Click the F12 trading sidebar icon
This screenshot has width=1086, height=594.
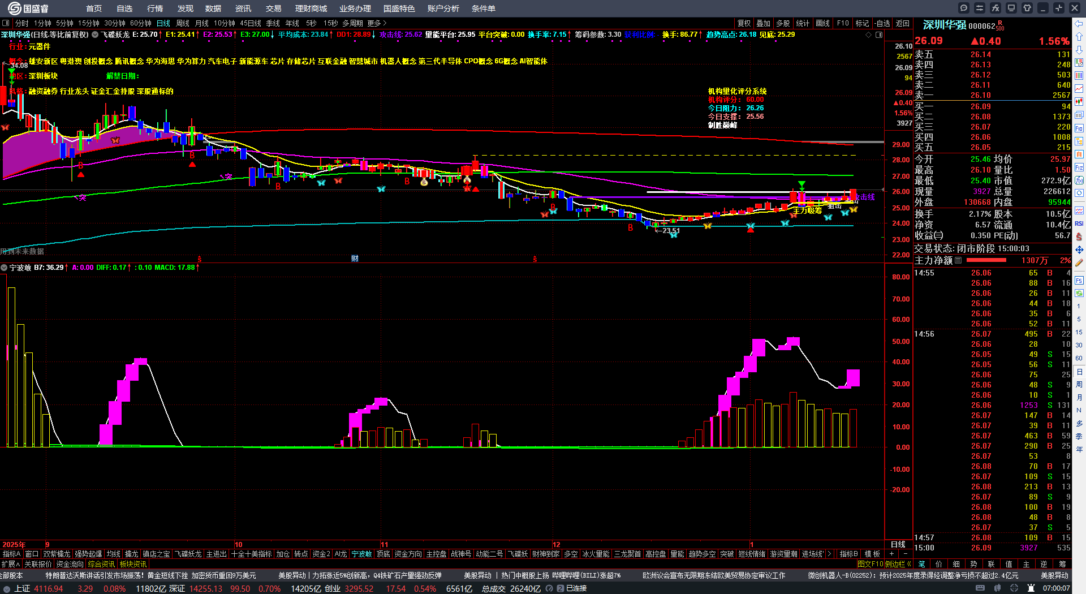tap(1079, 167)
